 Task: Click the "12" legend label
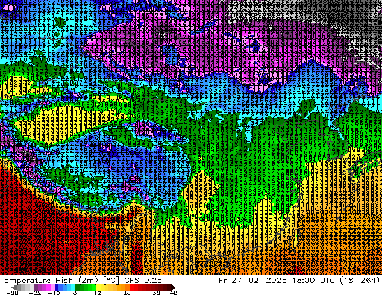coord(98,293)
